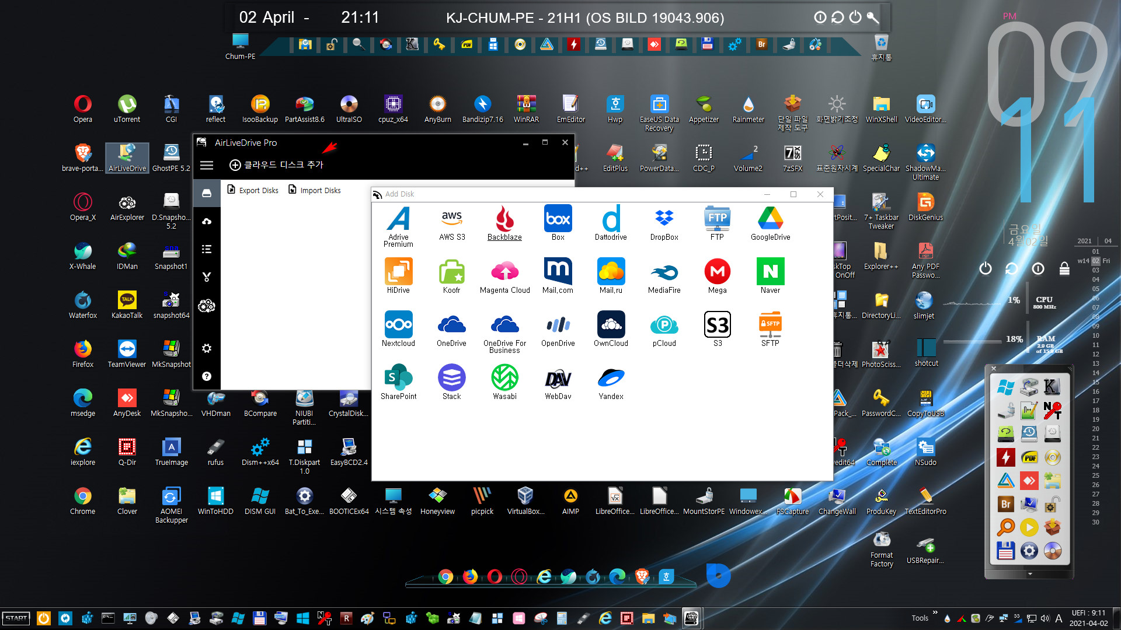Open uTorrent desktop shortcut

(x=127, y=109)
